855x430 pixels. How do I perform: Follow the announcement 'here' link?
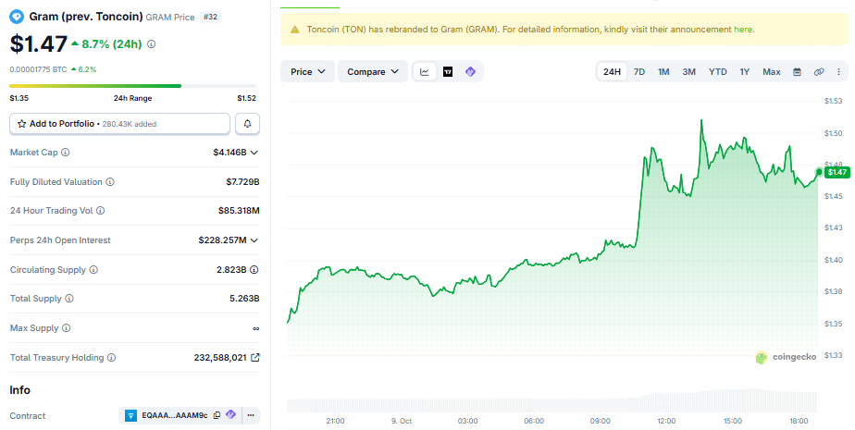coord(743,30)
